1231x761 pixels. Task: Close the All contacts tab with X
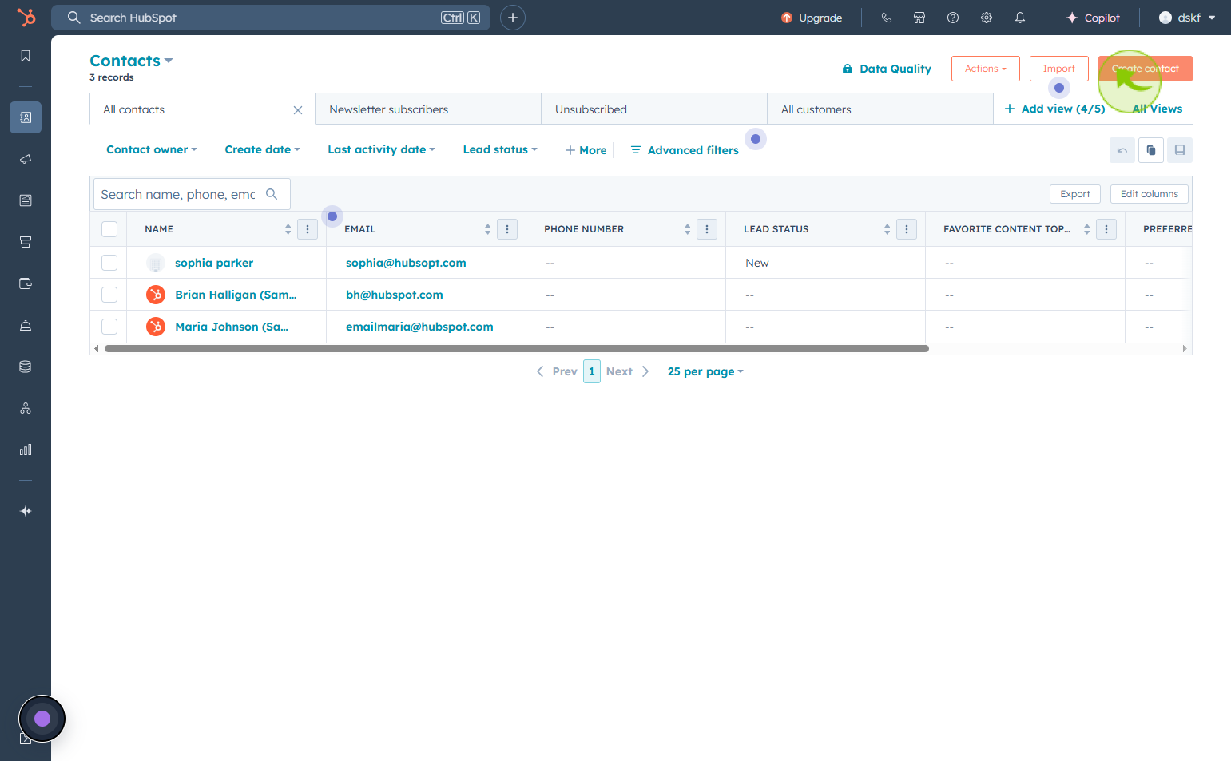tap(298, 110)
